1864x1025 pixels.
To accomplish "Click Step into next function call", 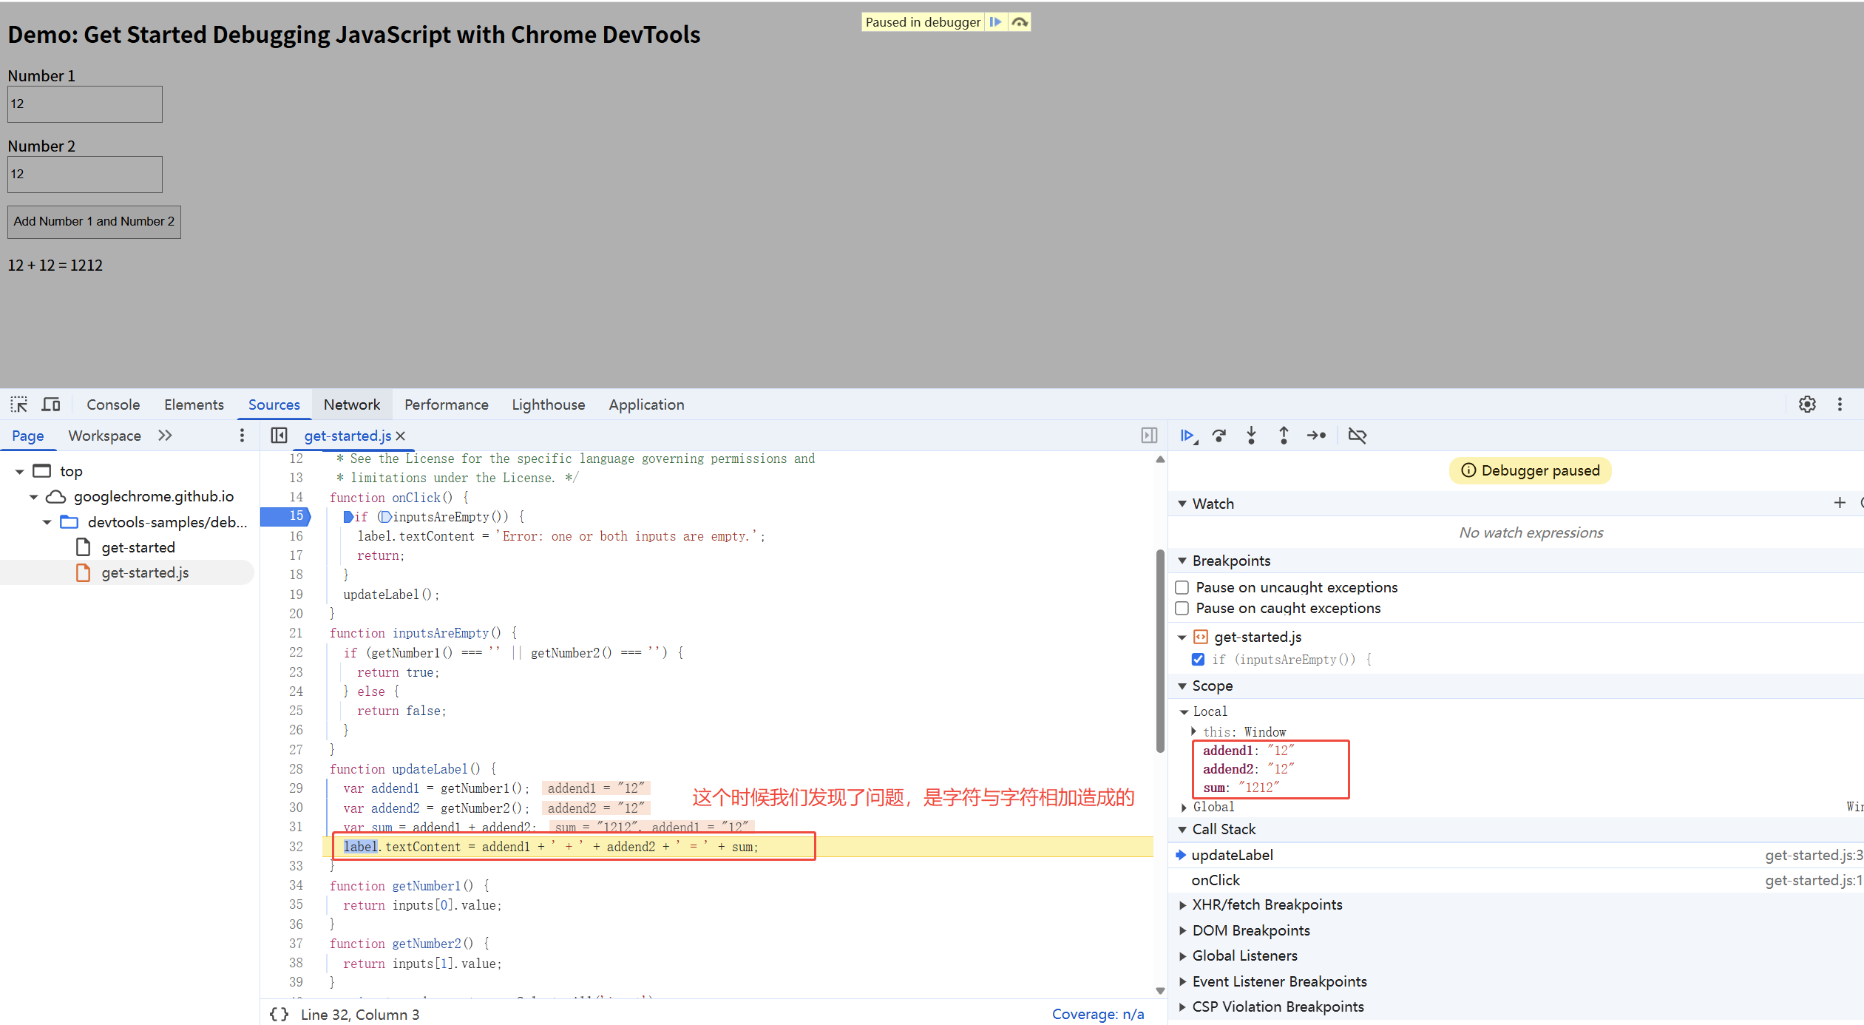I will click(x=1251, y=436).
